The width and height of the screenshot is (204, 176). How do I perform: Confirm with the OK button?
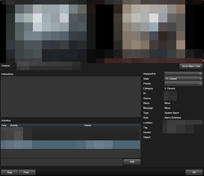coord(194,172)
